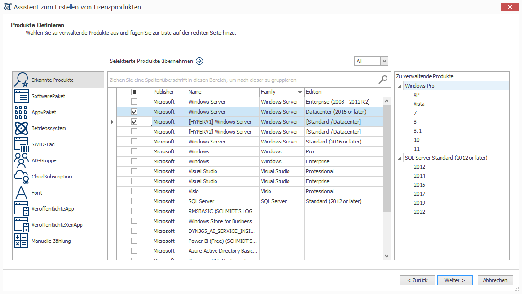The image size is (522, 294).
Task: Click the Azure Active Directory Basic name cell
Action: tap(223, 251)
